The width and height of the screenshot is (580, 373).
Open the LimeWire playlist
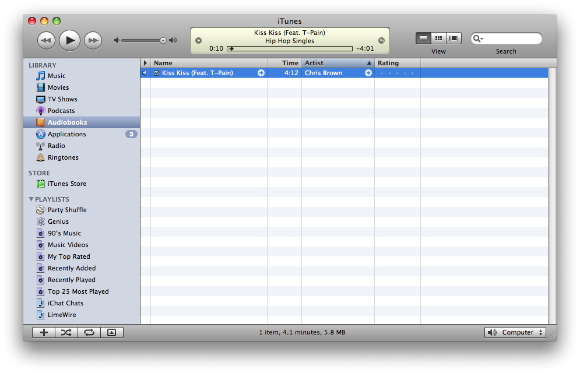62,315
